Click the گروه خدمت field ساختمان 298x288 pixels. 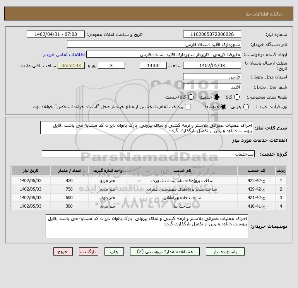click(x=148, y=154)
